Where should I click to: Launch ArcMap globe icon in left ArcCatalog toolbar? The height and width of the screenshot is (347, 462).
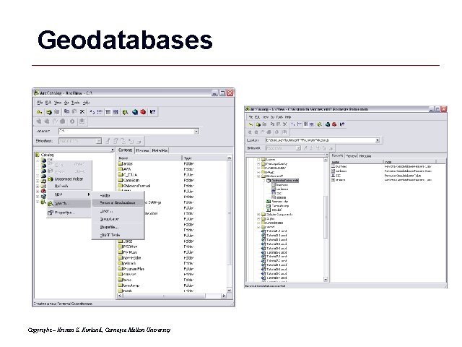tap(135, 112)
